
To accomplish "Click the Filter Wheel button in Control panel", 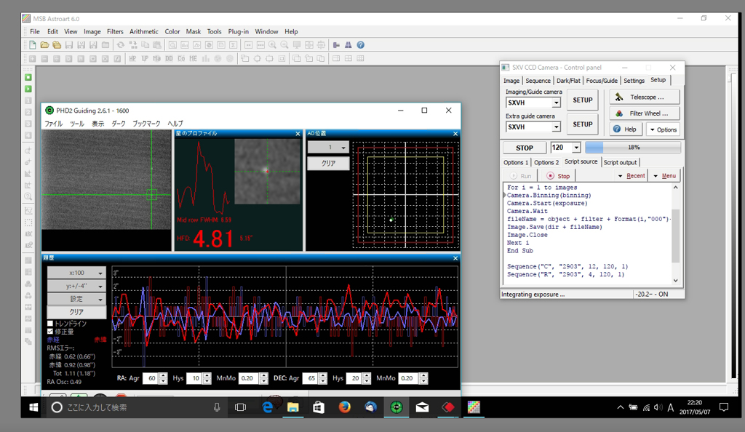I will pos(645,113).
